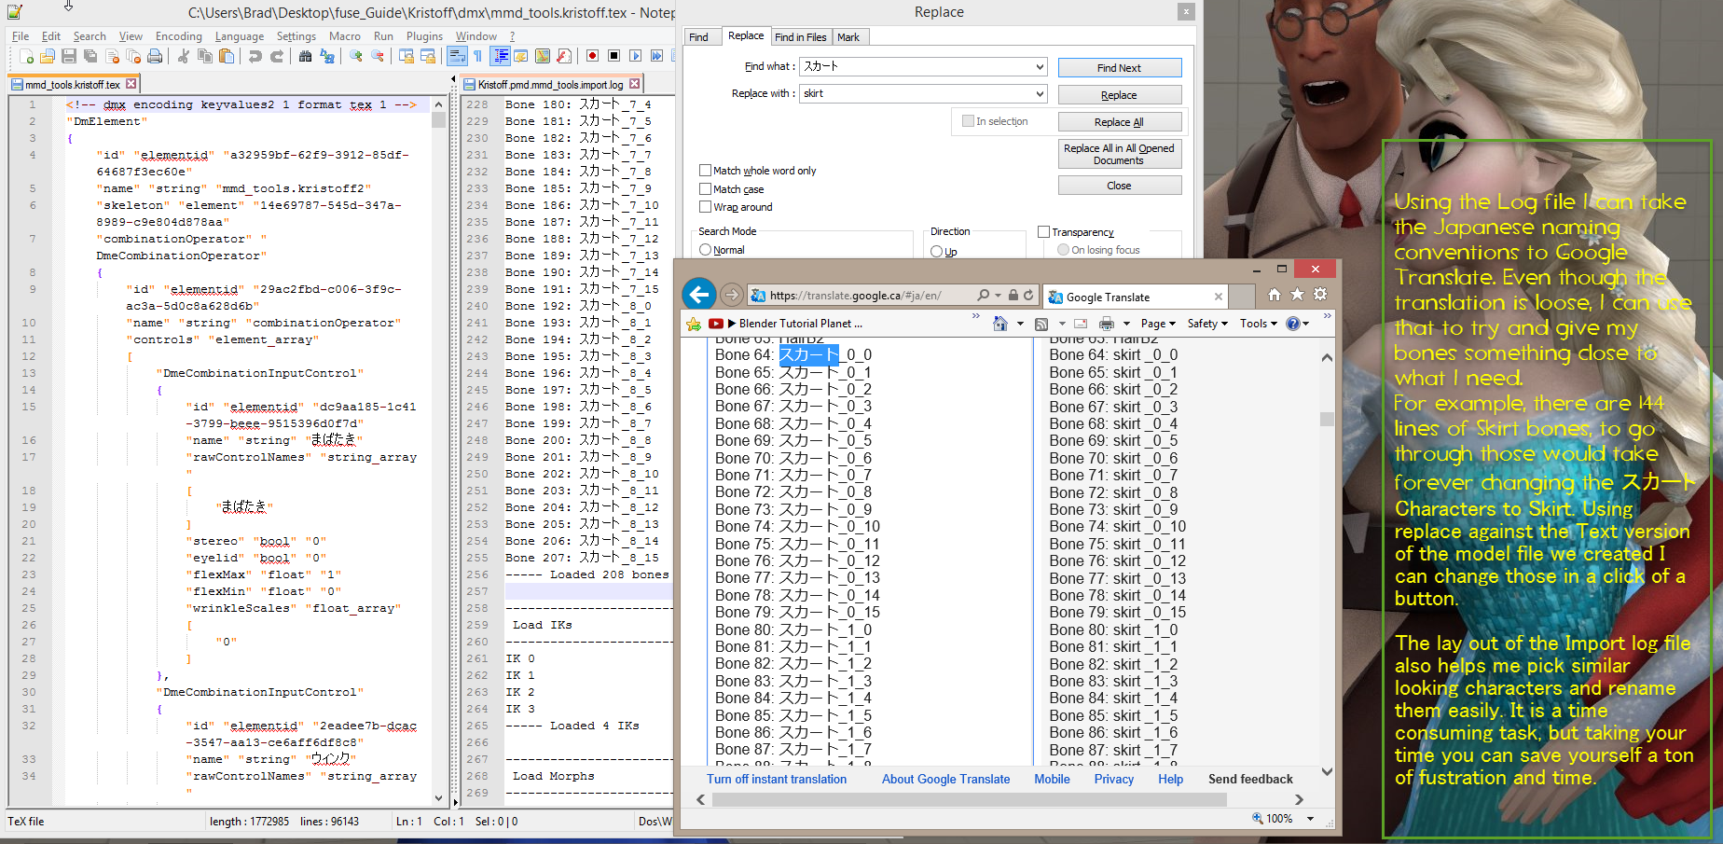Click the Turn off instant translation link
Screen dimensions: 1723x844
point(777,780)
